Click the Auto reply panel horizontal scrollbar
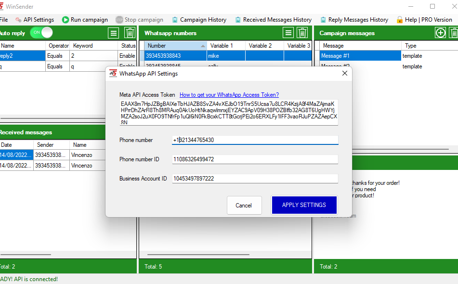458x284 pixels. pos(52,118)
